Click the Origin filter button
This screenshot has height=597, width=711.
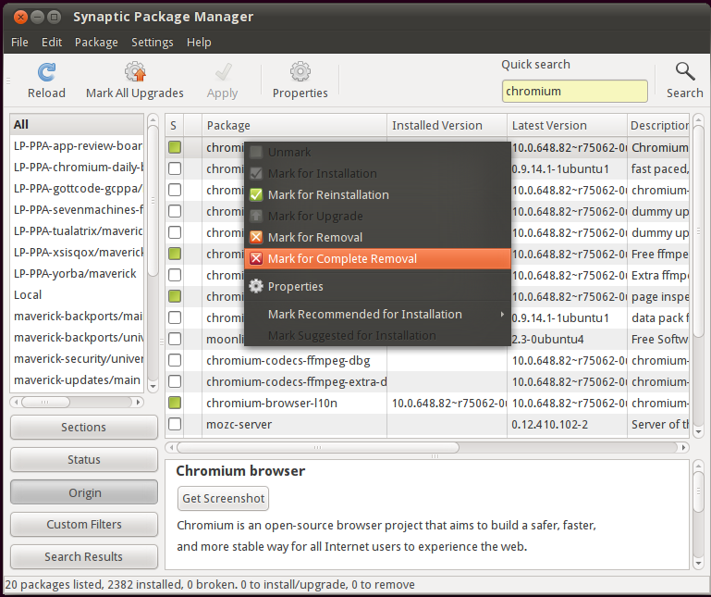(x=84, y=492)
